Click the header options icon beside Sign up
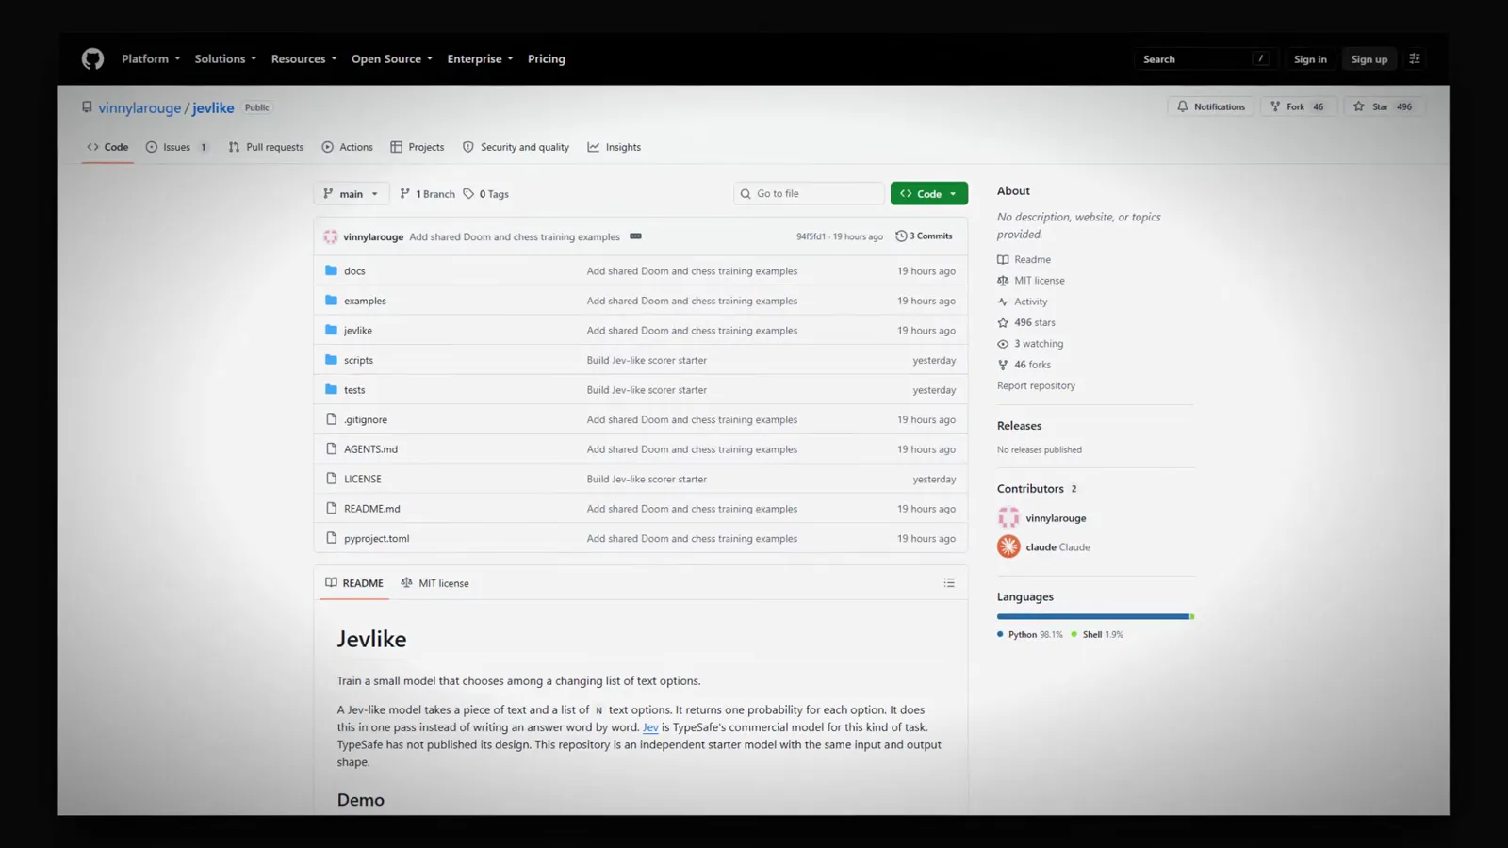 coord(1415,58)
